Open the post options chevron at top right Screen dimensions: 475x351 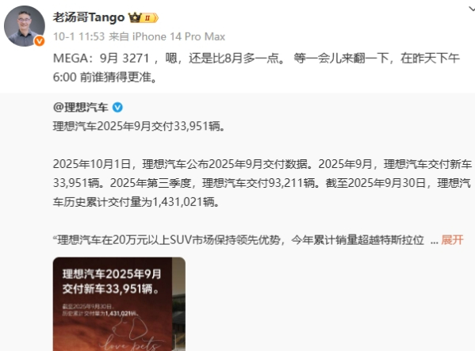471,9
